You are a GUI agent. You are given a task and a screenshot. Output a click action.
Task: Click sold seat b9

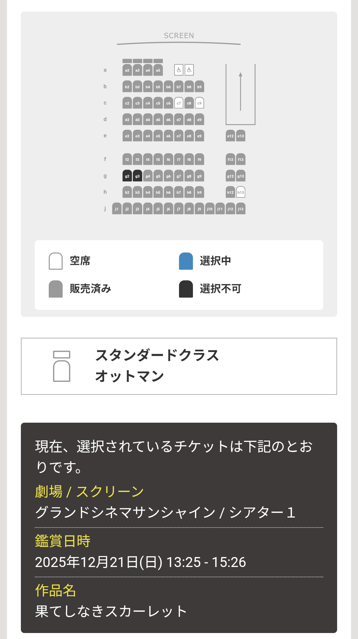coord(199,87)
